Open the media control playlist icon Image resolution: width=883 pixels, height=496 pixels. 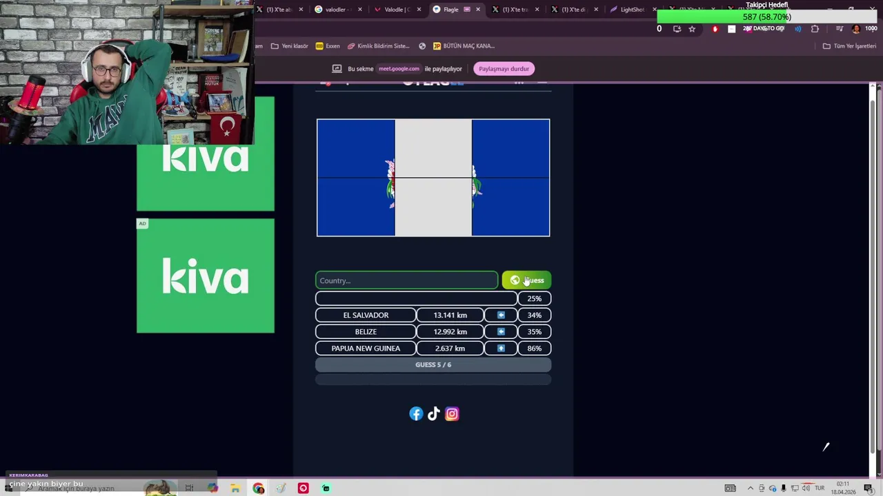[x=839, y=29]
